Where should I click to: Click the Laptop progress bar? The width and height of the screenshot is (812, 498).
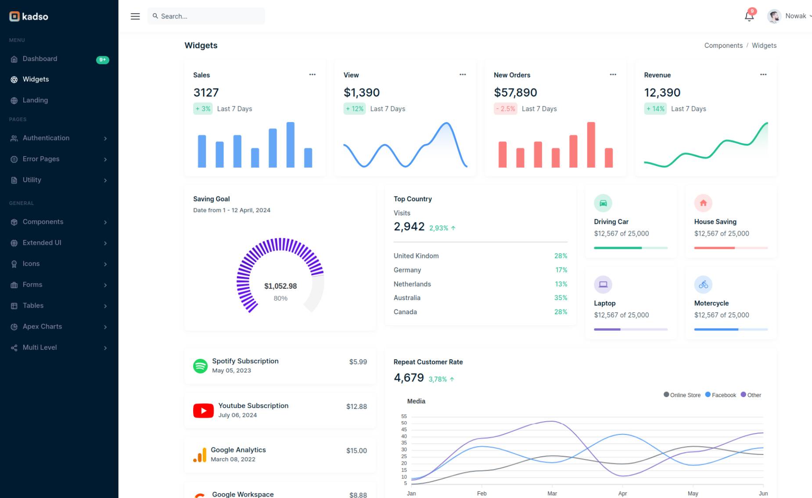point(631,330)
